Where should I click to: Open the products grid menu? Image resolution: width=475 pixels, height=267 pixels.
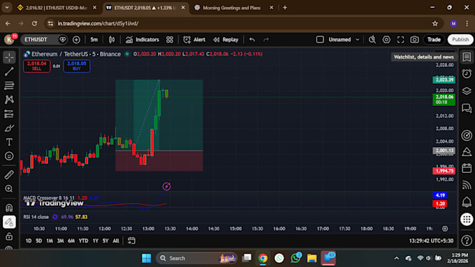467,219
